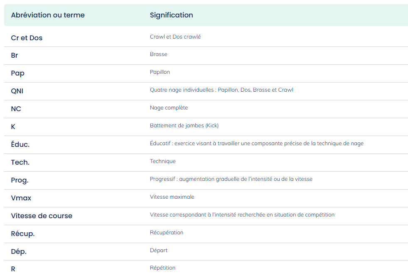The height and width of the screenshot is (275, 408).
Task: Select the 'Dép.' abbreviation term
Action: [x=19, y=252]
